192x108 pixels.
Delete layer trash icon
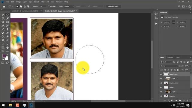187,100
